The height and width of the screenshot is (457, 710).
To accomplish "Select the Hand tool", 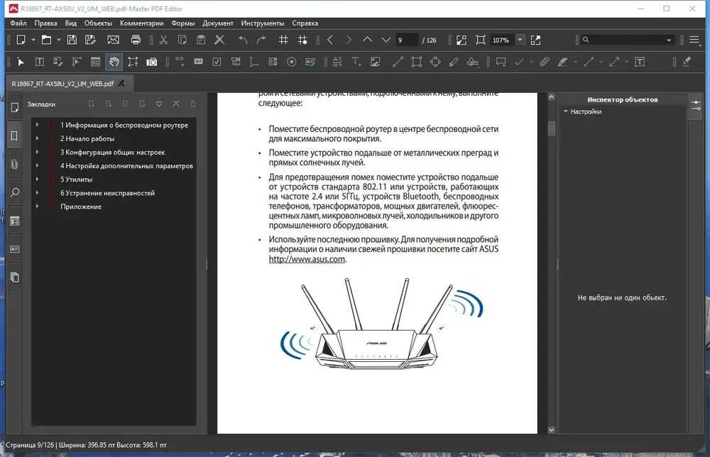I will (x=114, y=62).
